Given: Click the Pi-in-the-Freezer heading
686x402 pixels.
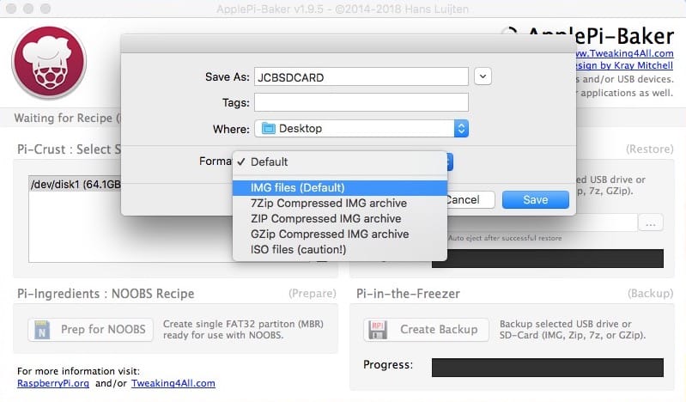Looking at the screenshot, I should [x=408, y=294].
